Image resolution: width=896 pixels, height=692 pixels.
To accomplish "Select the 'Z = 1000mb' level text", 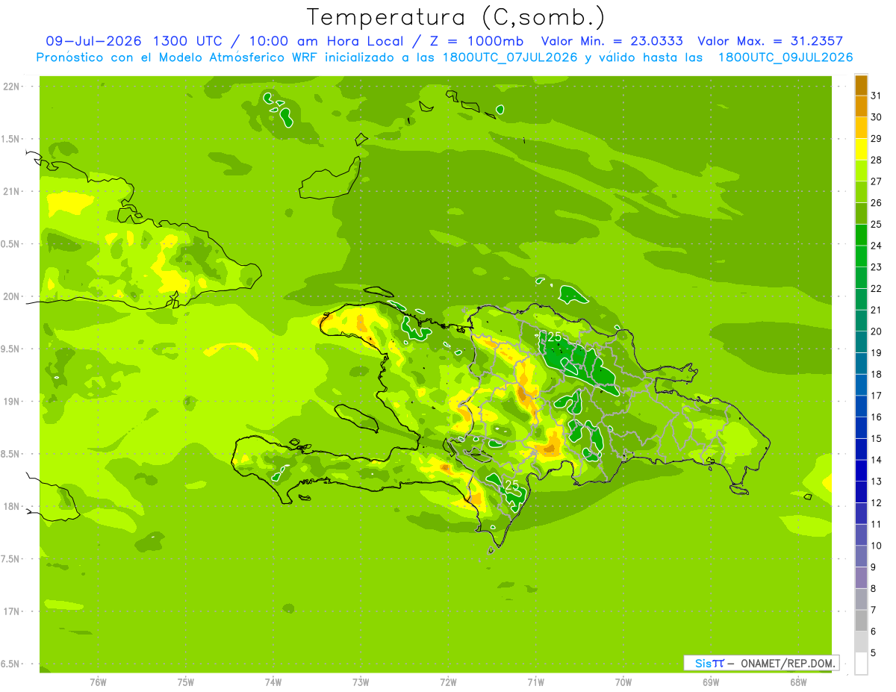I will 476,41.
